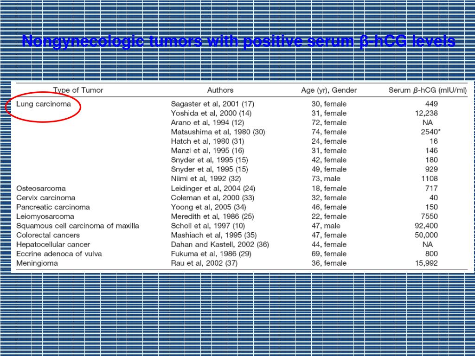
Task: Click the '18, female' age cell
Action: (x=329, y=189)
